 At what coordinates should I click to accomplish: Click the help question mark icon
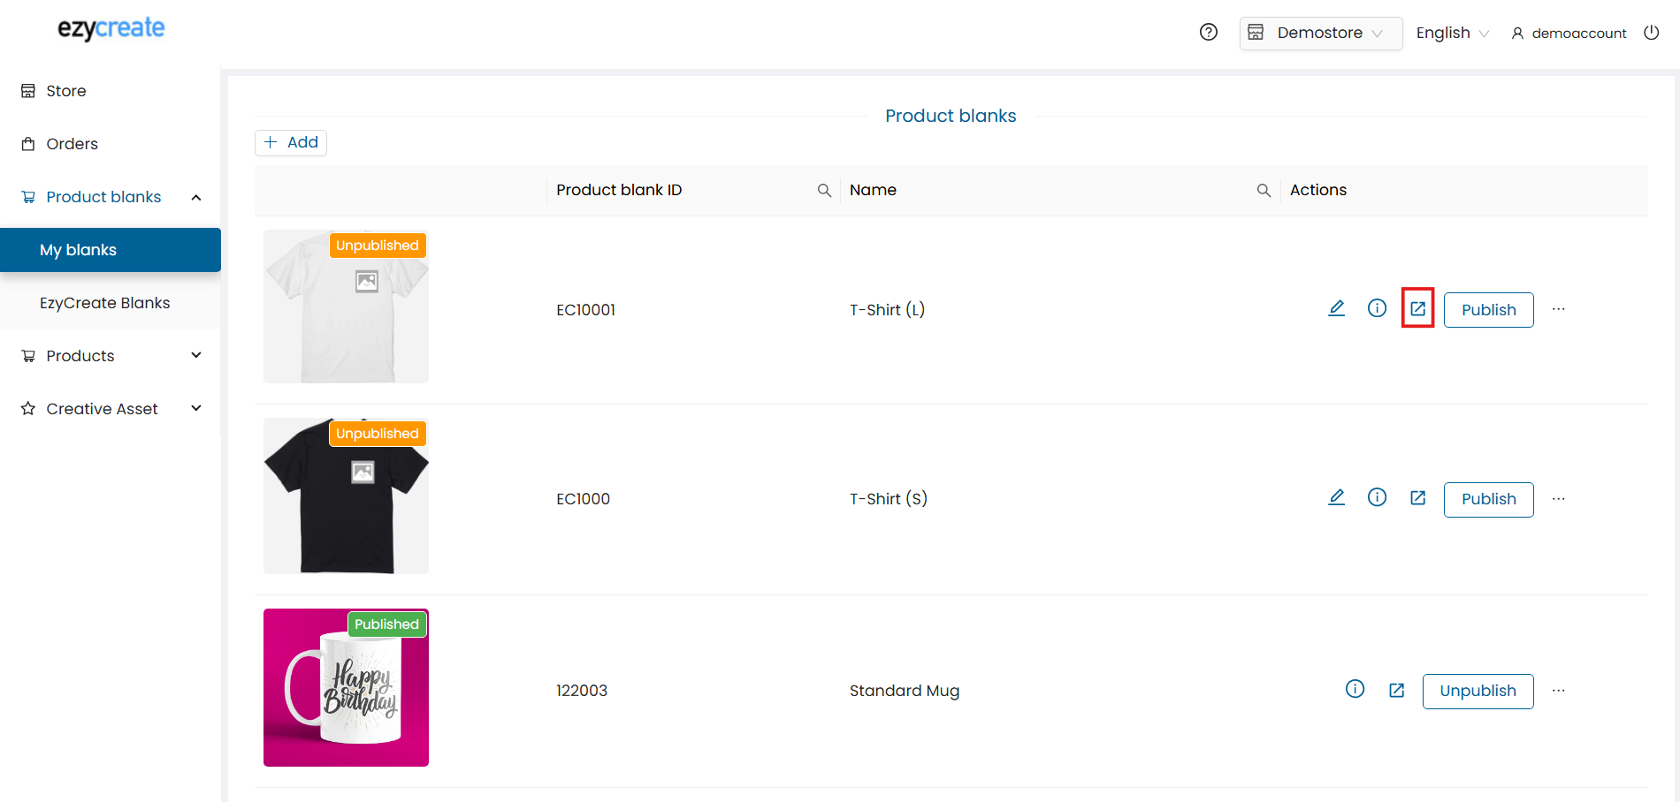(1208, 33)
